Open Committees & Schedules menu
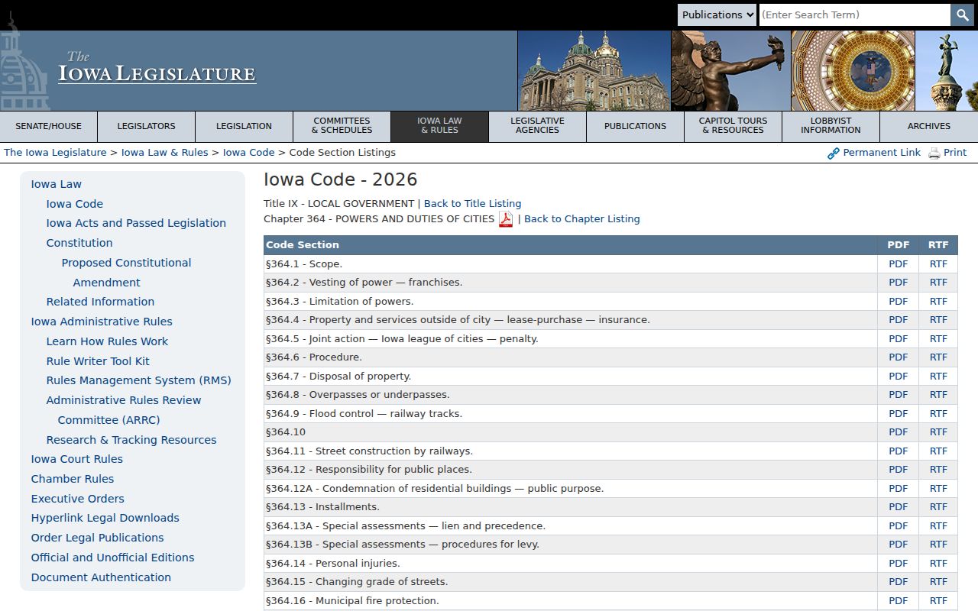978x611 pixels. click(342, 127)
